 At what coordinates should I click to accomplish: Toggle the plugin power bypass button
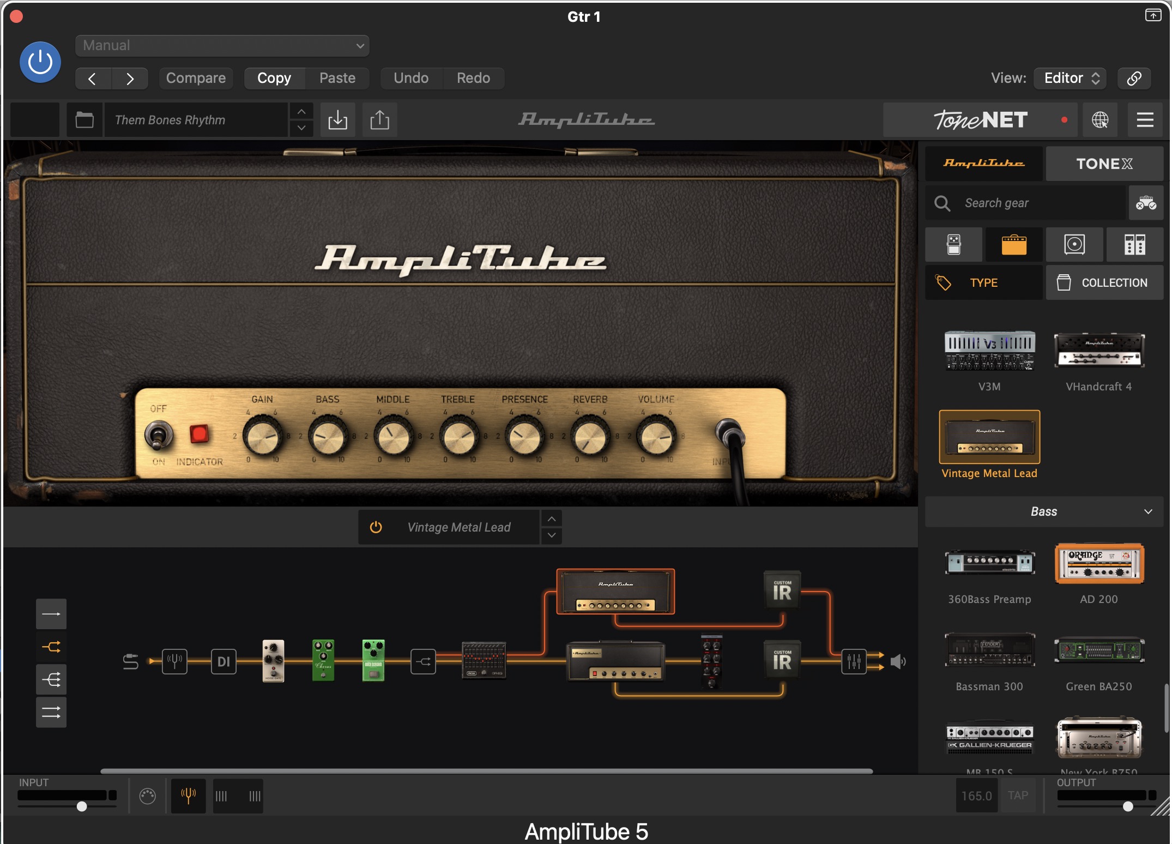click(40, 62)
